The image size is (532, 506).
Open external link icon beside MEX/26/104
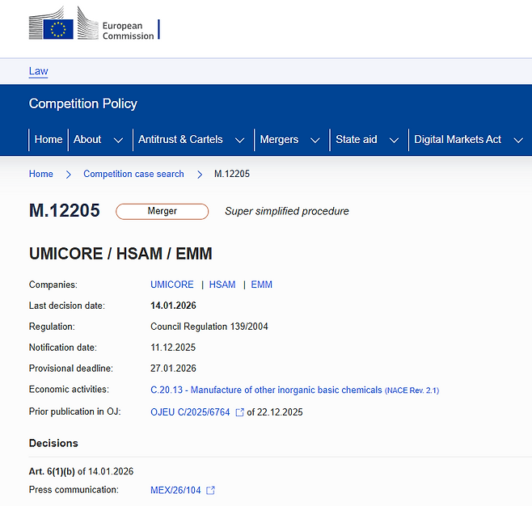(x=210, y=491)
